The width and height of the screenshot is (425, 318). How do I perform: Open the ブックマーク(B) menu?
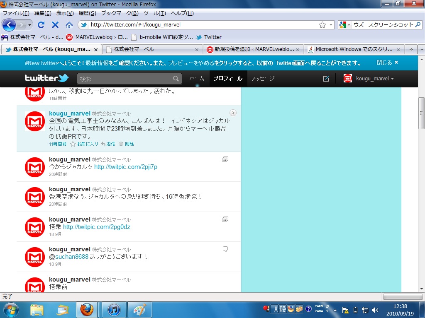(x=120, y=13)
